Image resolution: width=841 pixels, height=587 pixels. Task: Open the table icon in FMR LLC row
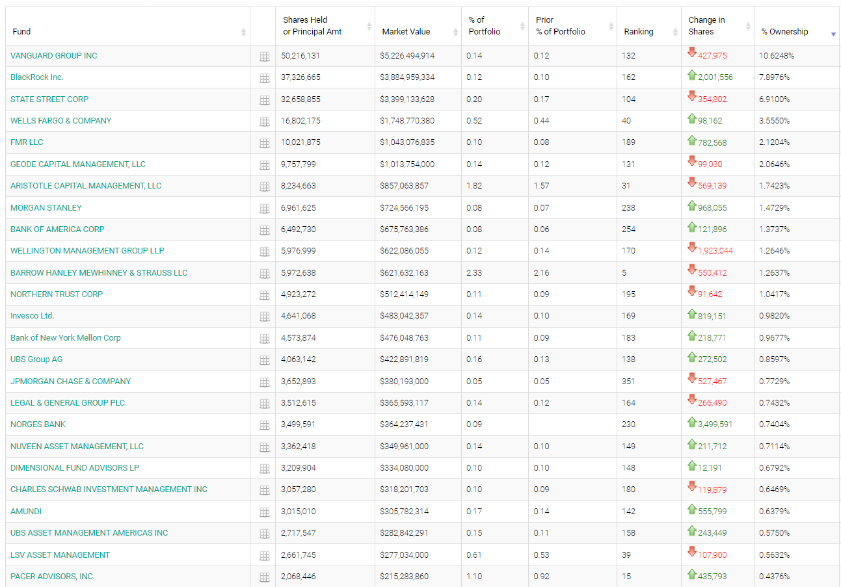tap(265, 143)
